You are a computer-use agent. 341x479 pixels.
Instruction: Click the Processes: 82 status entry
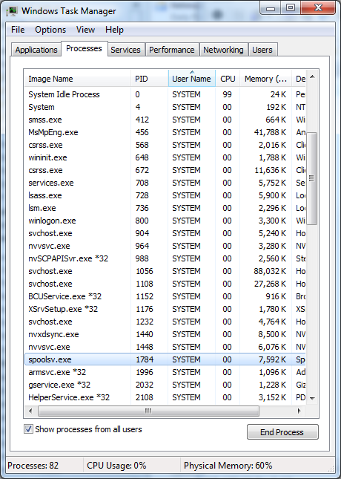click(33, 466)
